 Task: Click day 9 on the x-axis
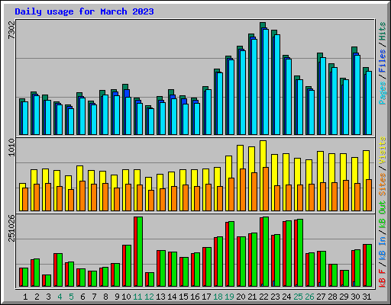pos(117,297)
